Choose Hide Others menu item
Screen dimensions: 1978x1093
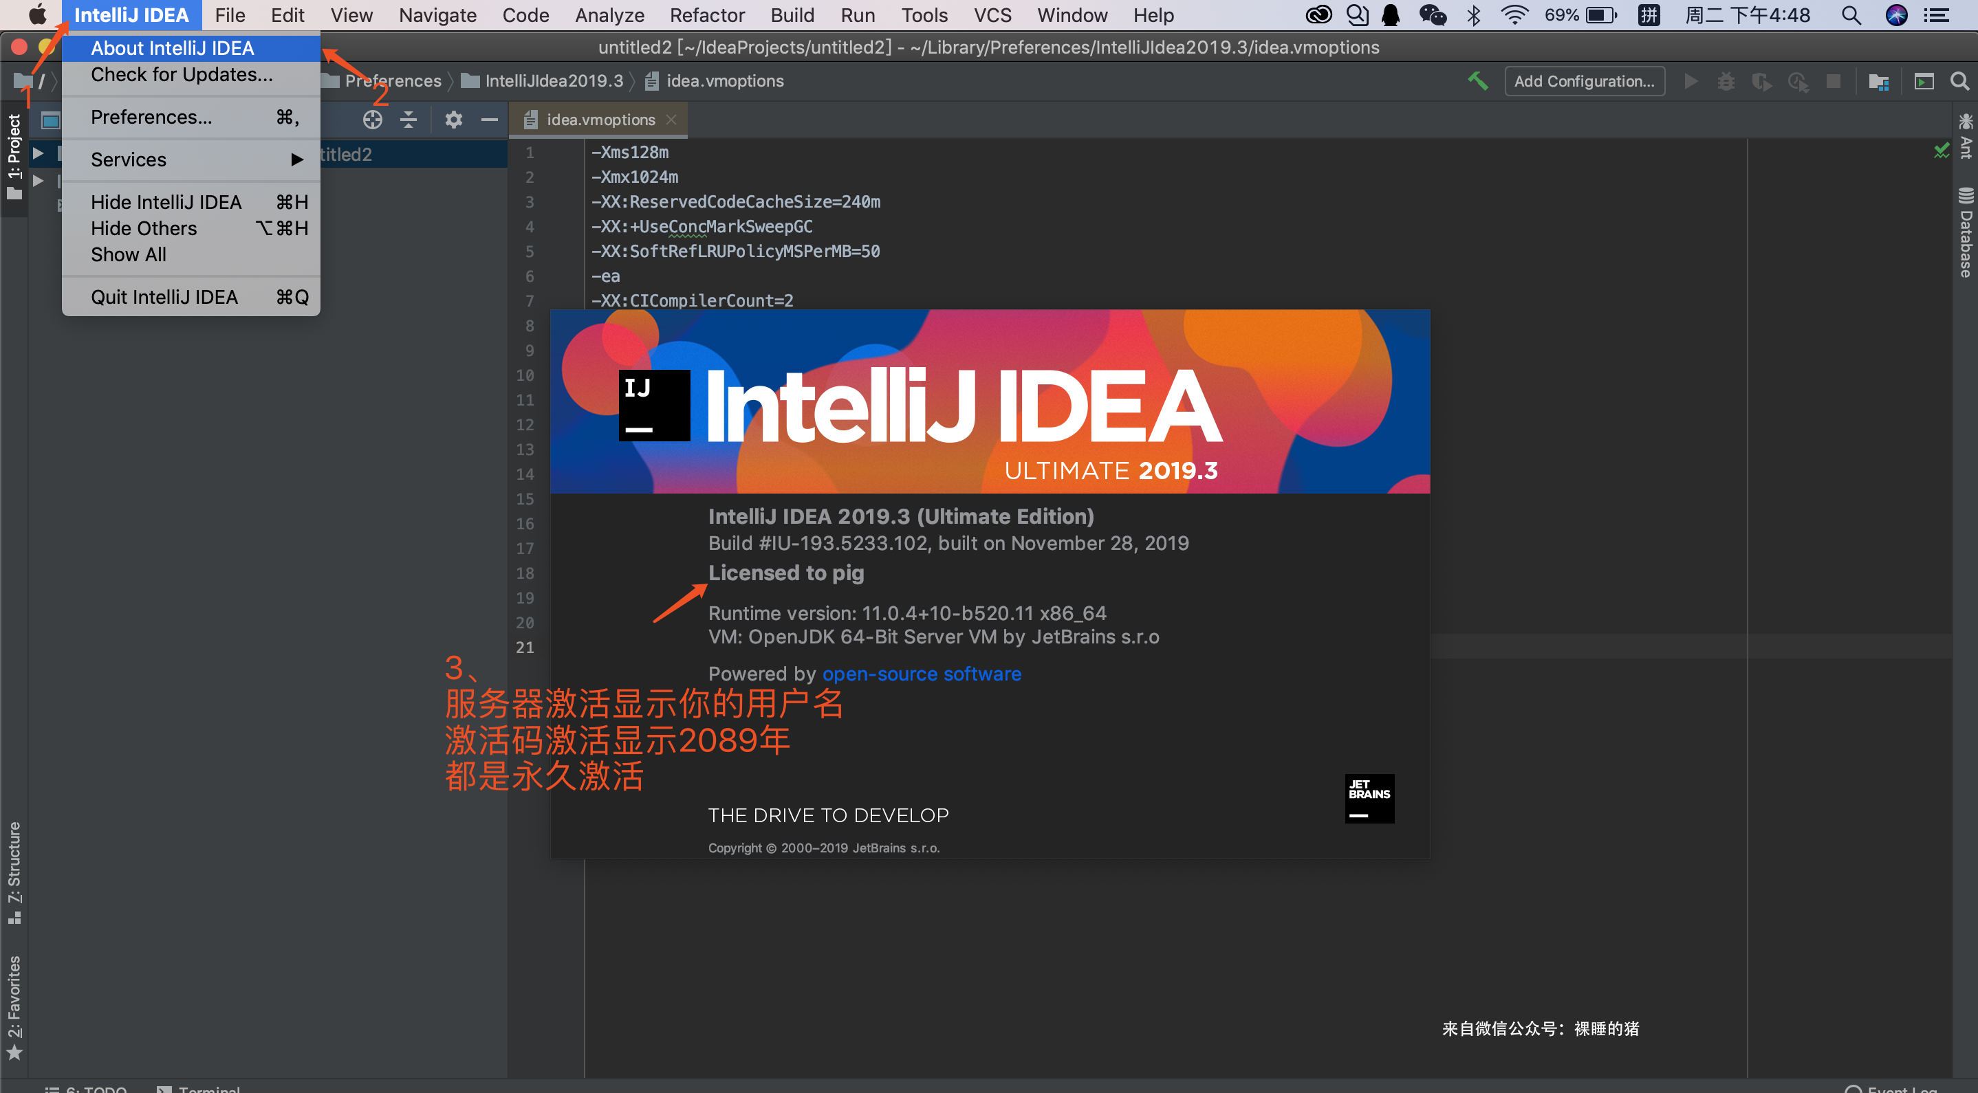[x=191, y=228]
